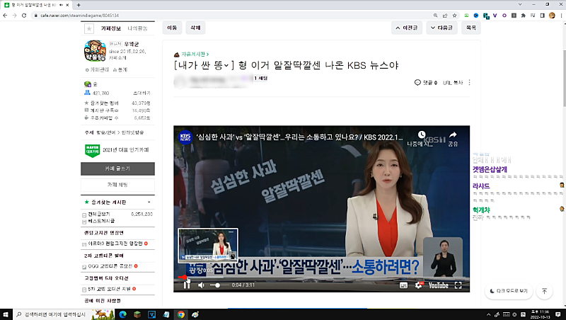Open YouTube player settings gear

419,285
